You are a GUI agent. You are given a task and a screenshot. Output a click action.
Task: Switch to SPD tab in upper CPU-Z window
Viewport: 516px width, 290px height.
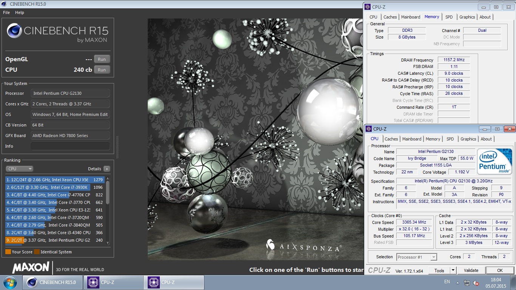[449, 17]
